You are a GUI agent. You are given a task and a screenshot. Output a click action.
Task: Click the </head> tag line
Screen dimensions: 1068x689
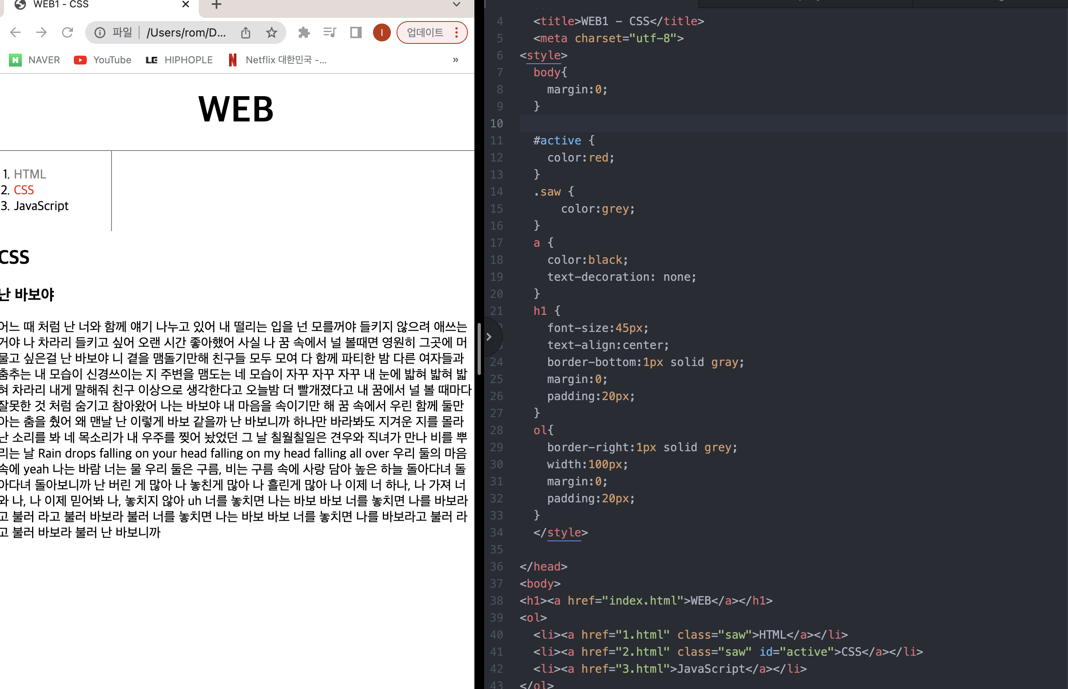click(544, 566)
